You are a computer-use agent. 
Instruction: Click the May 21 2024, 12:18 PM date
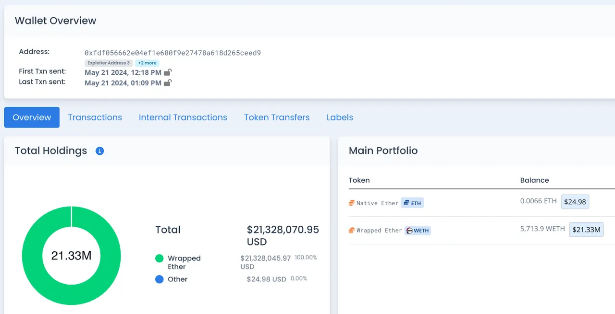(123, 72)
